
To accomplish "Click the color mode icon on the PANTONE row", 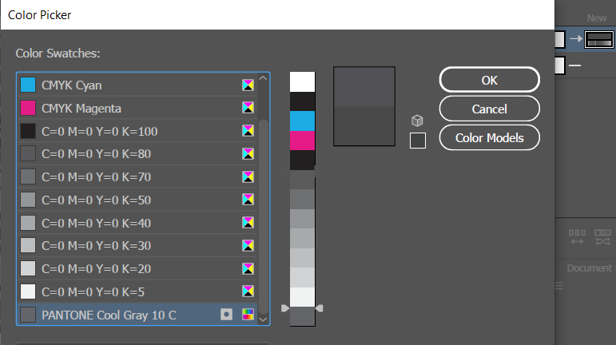I will (x=248, y=315).
